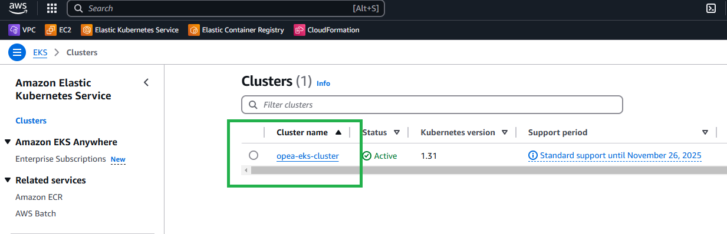Launch CloudShell terminal icon
The image size is (727, 234).
coord(711,8)
